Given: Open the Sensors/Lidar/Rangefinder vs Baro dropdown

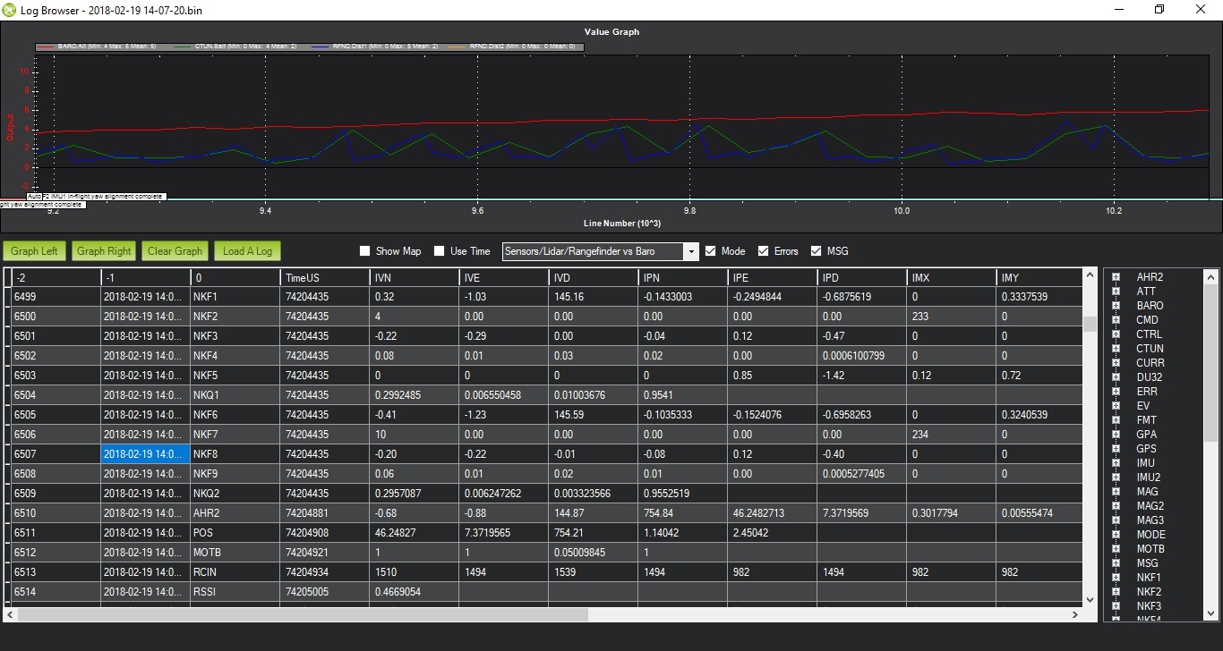Looking at the screenshot, I should coord(692,251).
